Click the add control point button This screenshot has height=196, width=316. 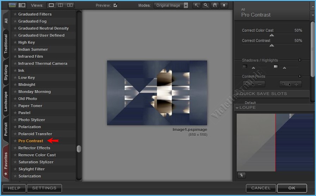pyautogui.click(x=291, y=84)
